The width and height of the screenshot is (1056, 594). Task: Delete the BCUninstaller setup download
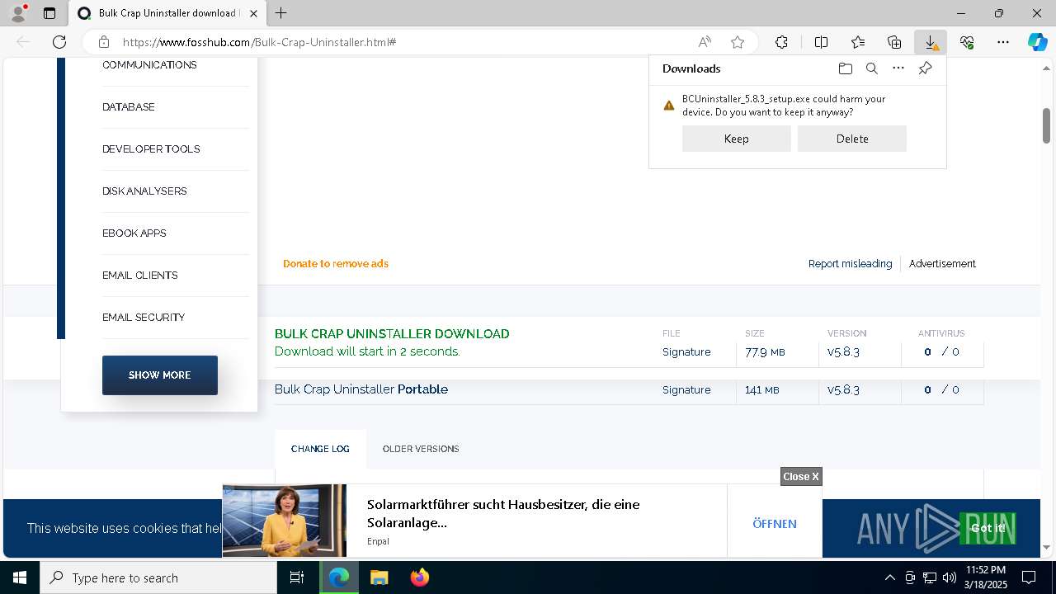click(x=851, y=139)
